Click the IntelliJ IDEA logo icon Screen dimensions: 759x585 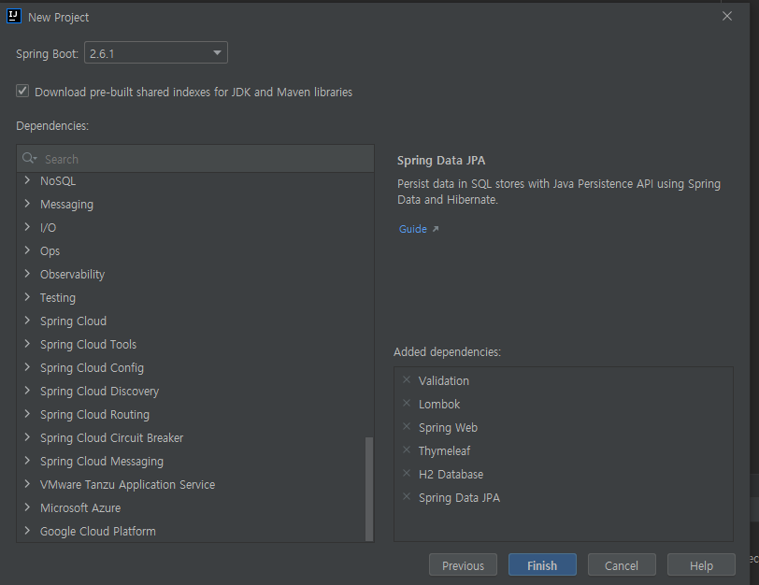(13, 16)
